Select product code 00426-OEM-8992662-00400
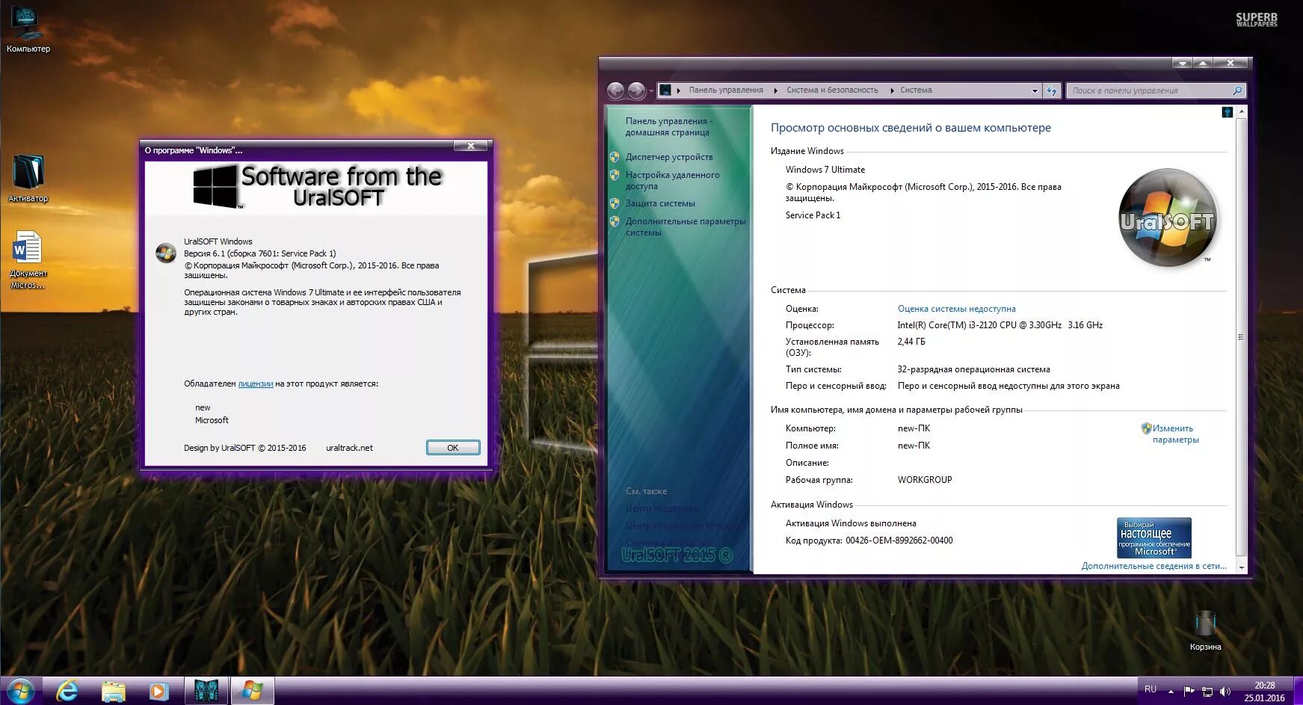This screenshot has height=705, width=1303. point(899,541)
